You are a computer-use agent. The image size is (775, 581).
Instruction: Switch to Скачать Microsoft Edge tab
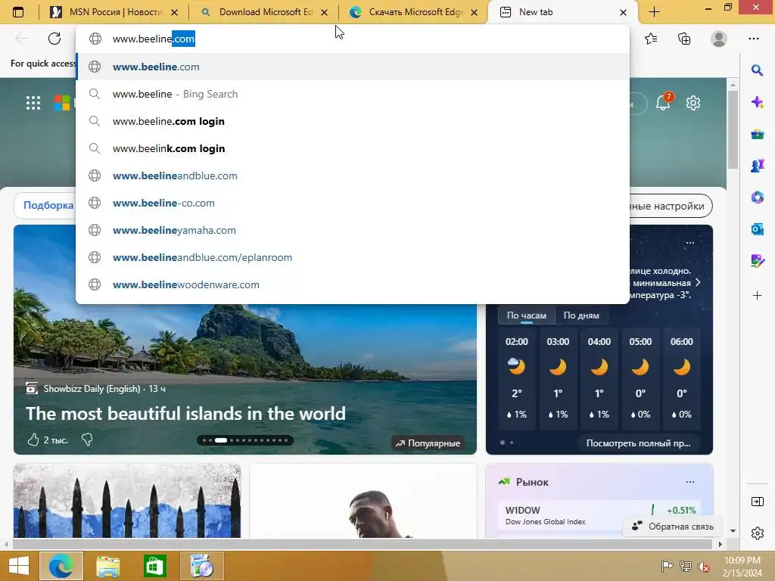(414, 12)
